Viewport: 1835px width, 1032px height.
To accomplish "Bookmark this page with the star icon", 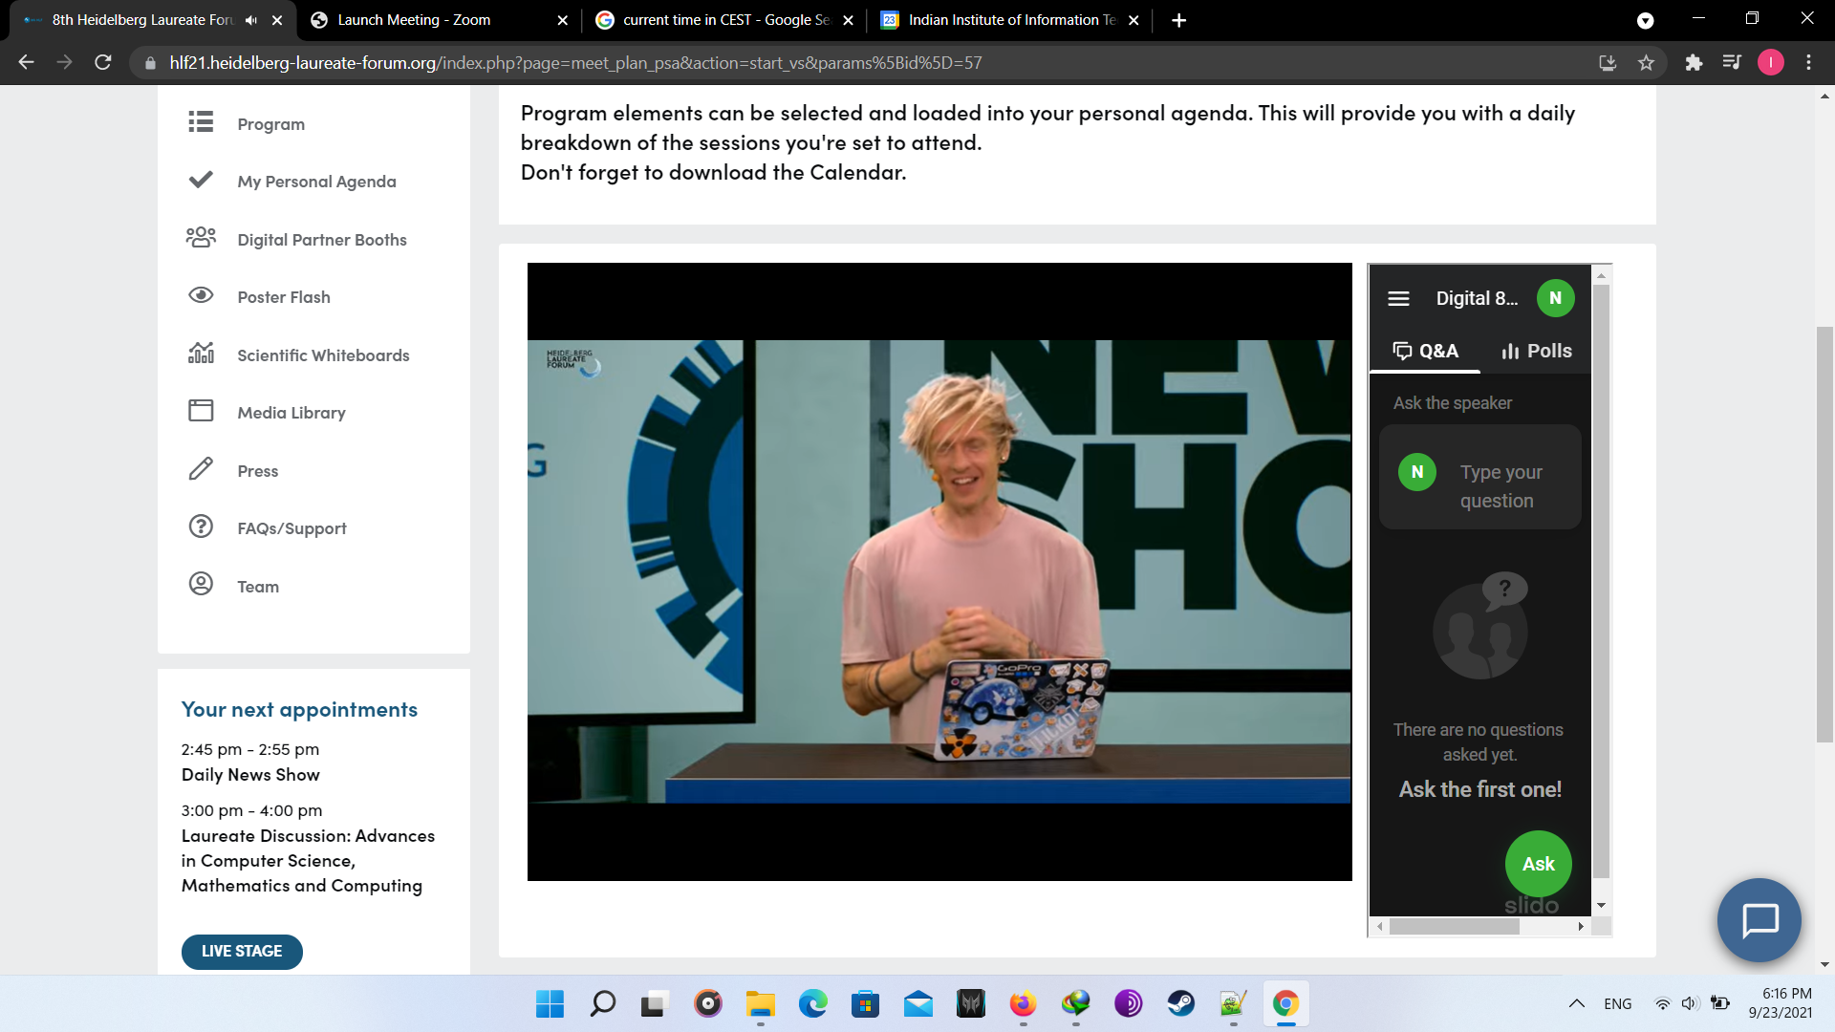I will click(x=1646, y=63).
